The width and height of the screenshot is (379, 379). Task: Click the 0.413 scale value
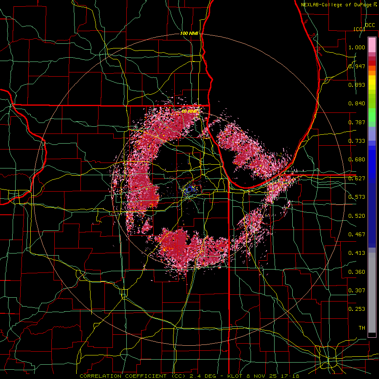(357, 253)
